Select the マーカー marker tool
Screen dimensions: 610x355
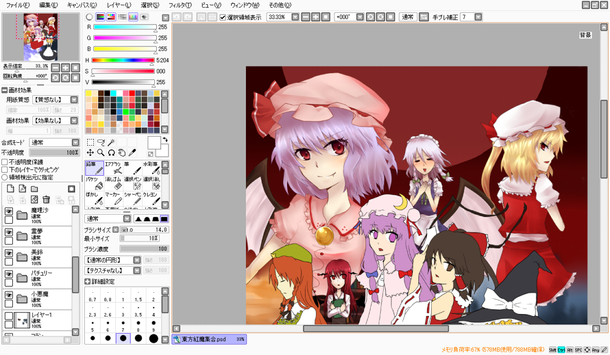pyautogui.click(x=113, y=198)
